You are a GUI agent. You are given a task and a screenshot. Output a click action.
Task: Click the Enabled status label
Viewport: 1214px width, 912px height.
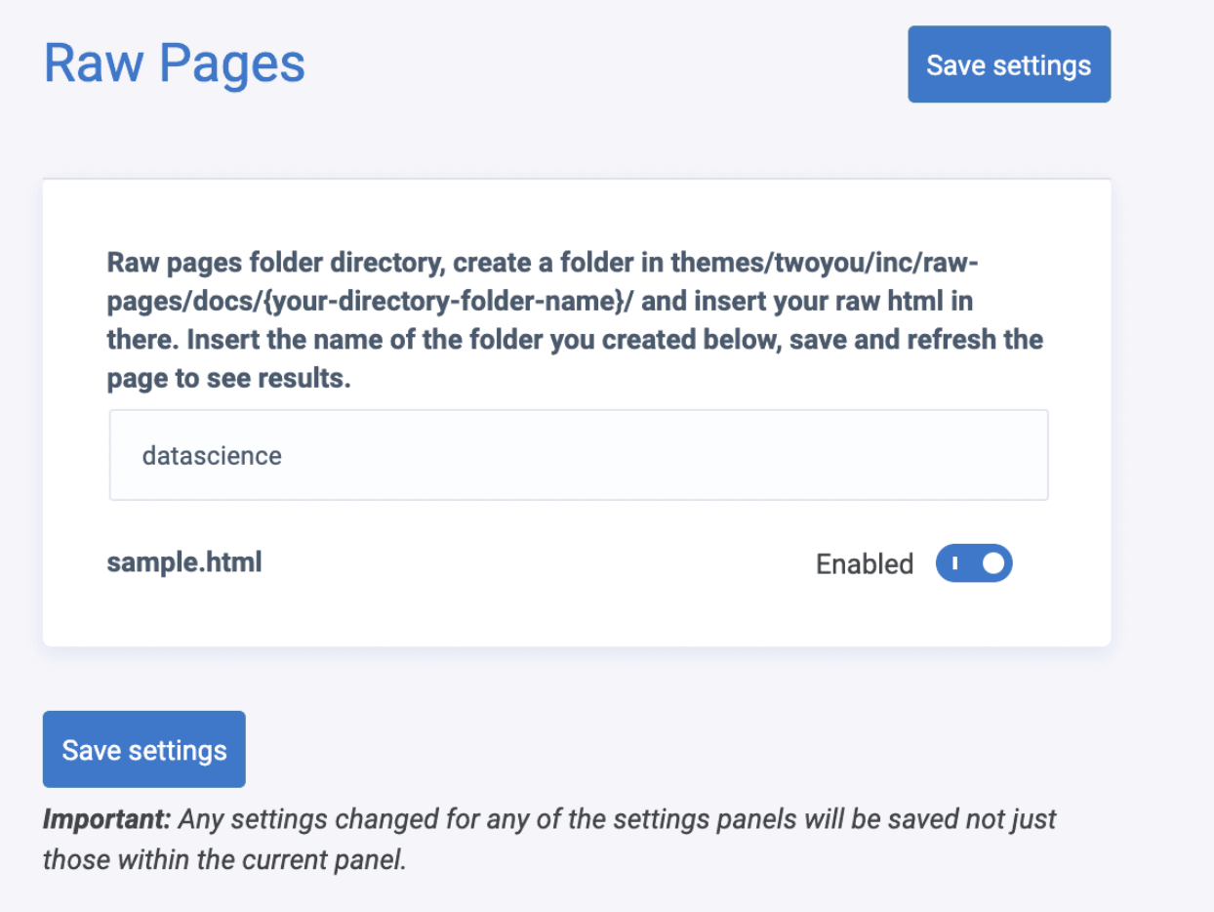coord(864,564)
